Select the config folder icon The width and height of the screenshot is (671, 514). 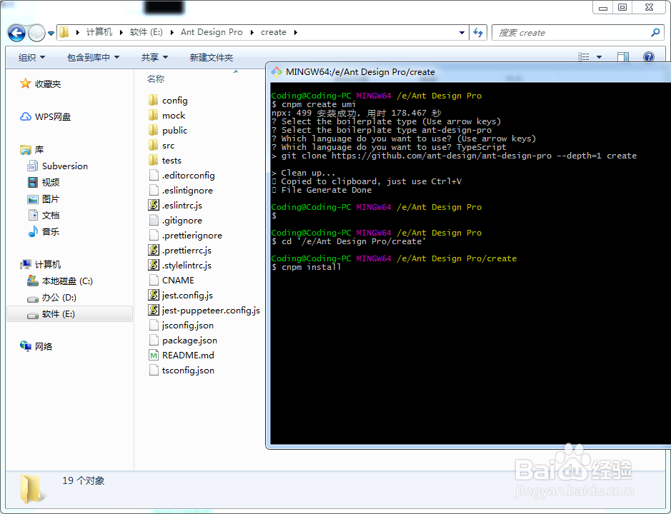tap(153, 100)
